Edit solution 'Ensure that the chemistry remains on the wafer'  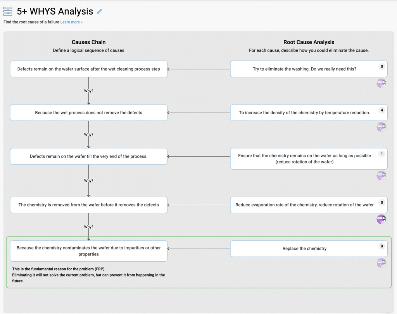click(x=309, y=159)
